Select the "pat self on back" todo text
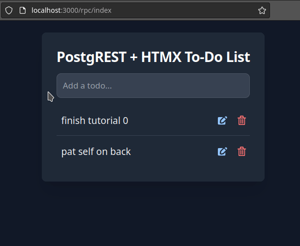This screenshot has height=246, width=300. click(96, 152)
